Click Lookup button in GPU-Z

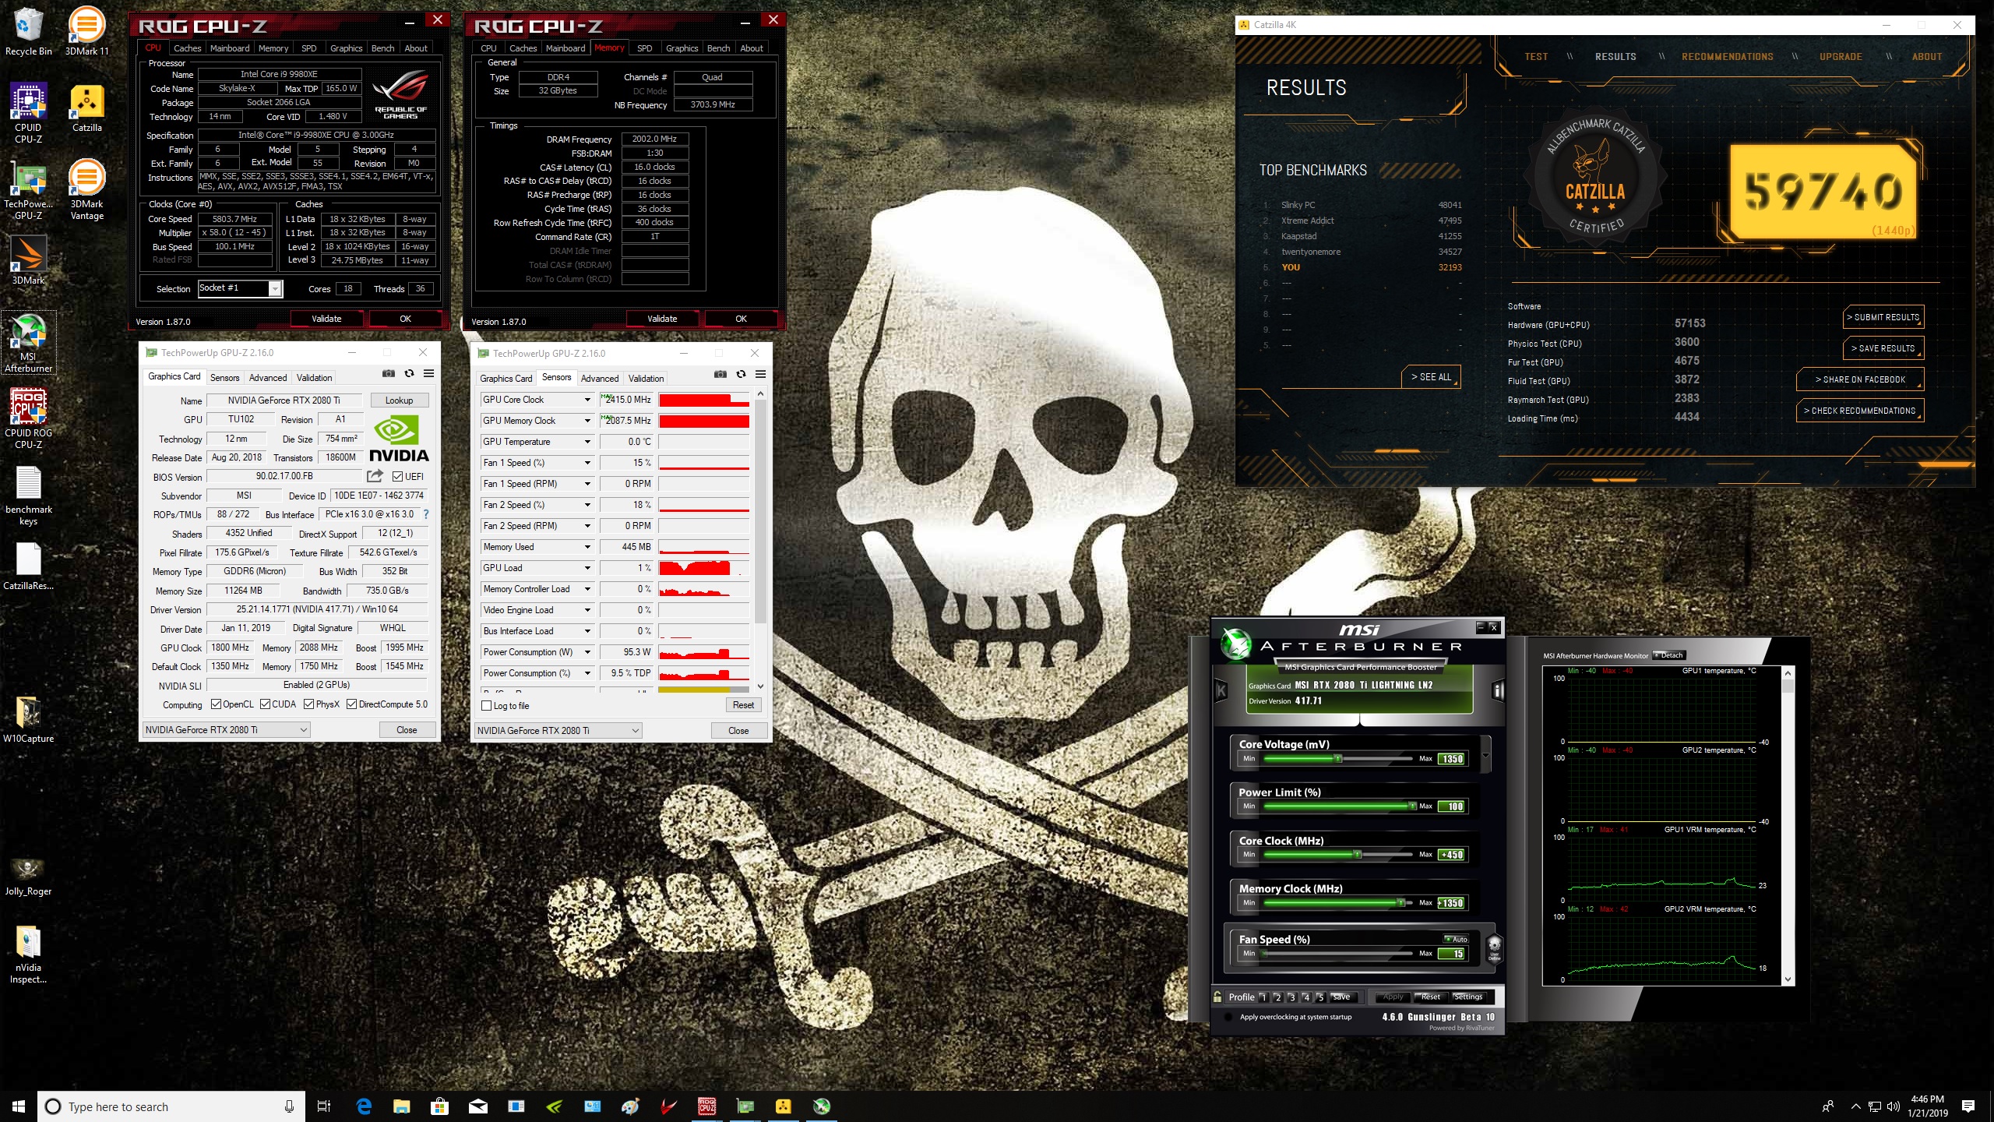pos(399,400)
